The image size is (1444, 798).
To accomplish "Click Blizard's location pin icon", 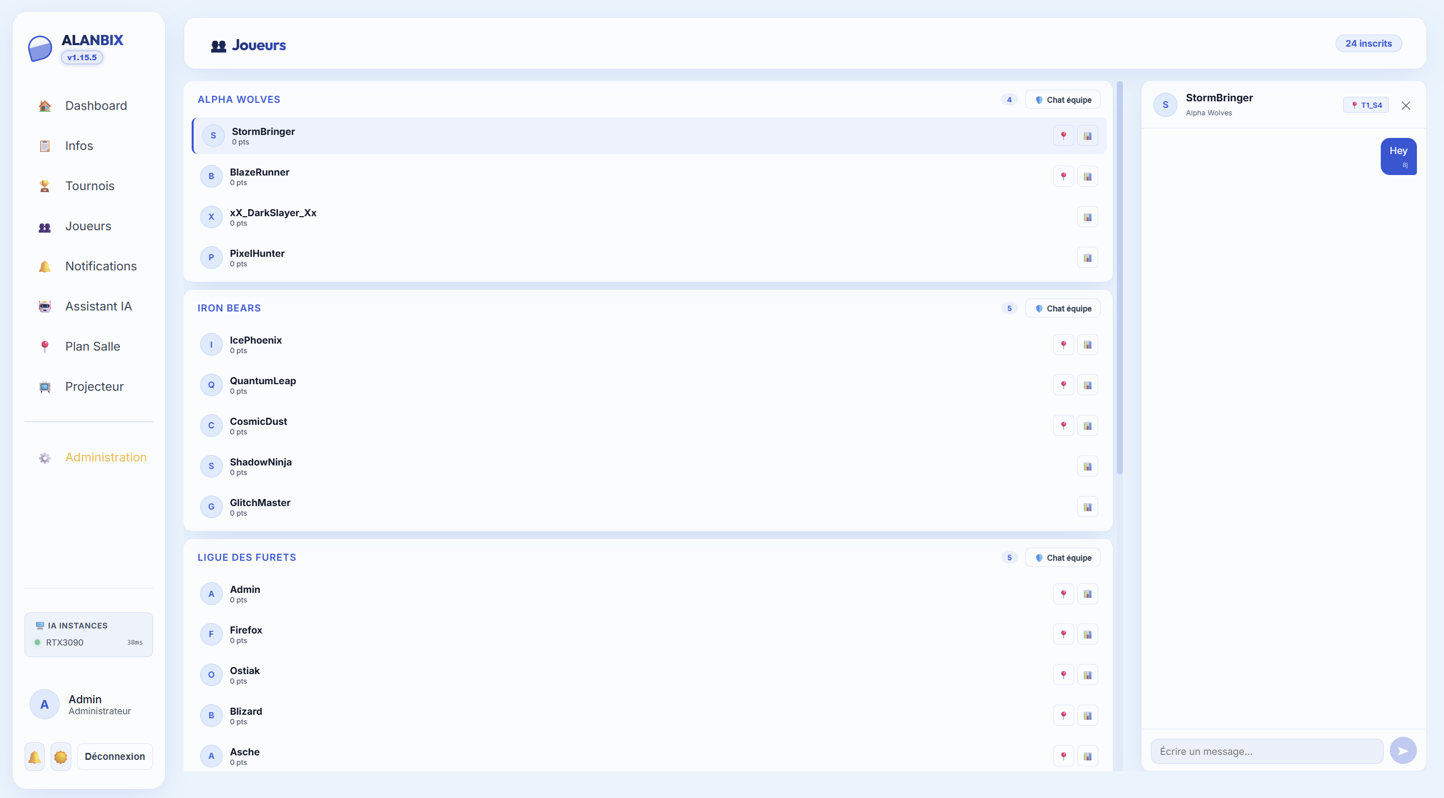I will tap(1063, 716).
